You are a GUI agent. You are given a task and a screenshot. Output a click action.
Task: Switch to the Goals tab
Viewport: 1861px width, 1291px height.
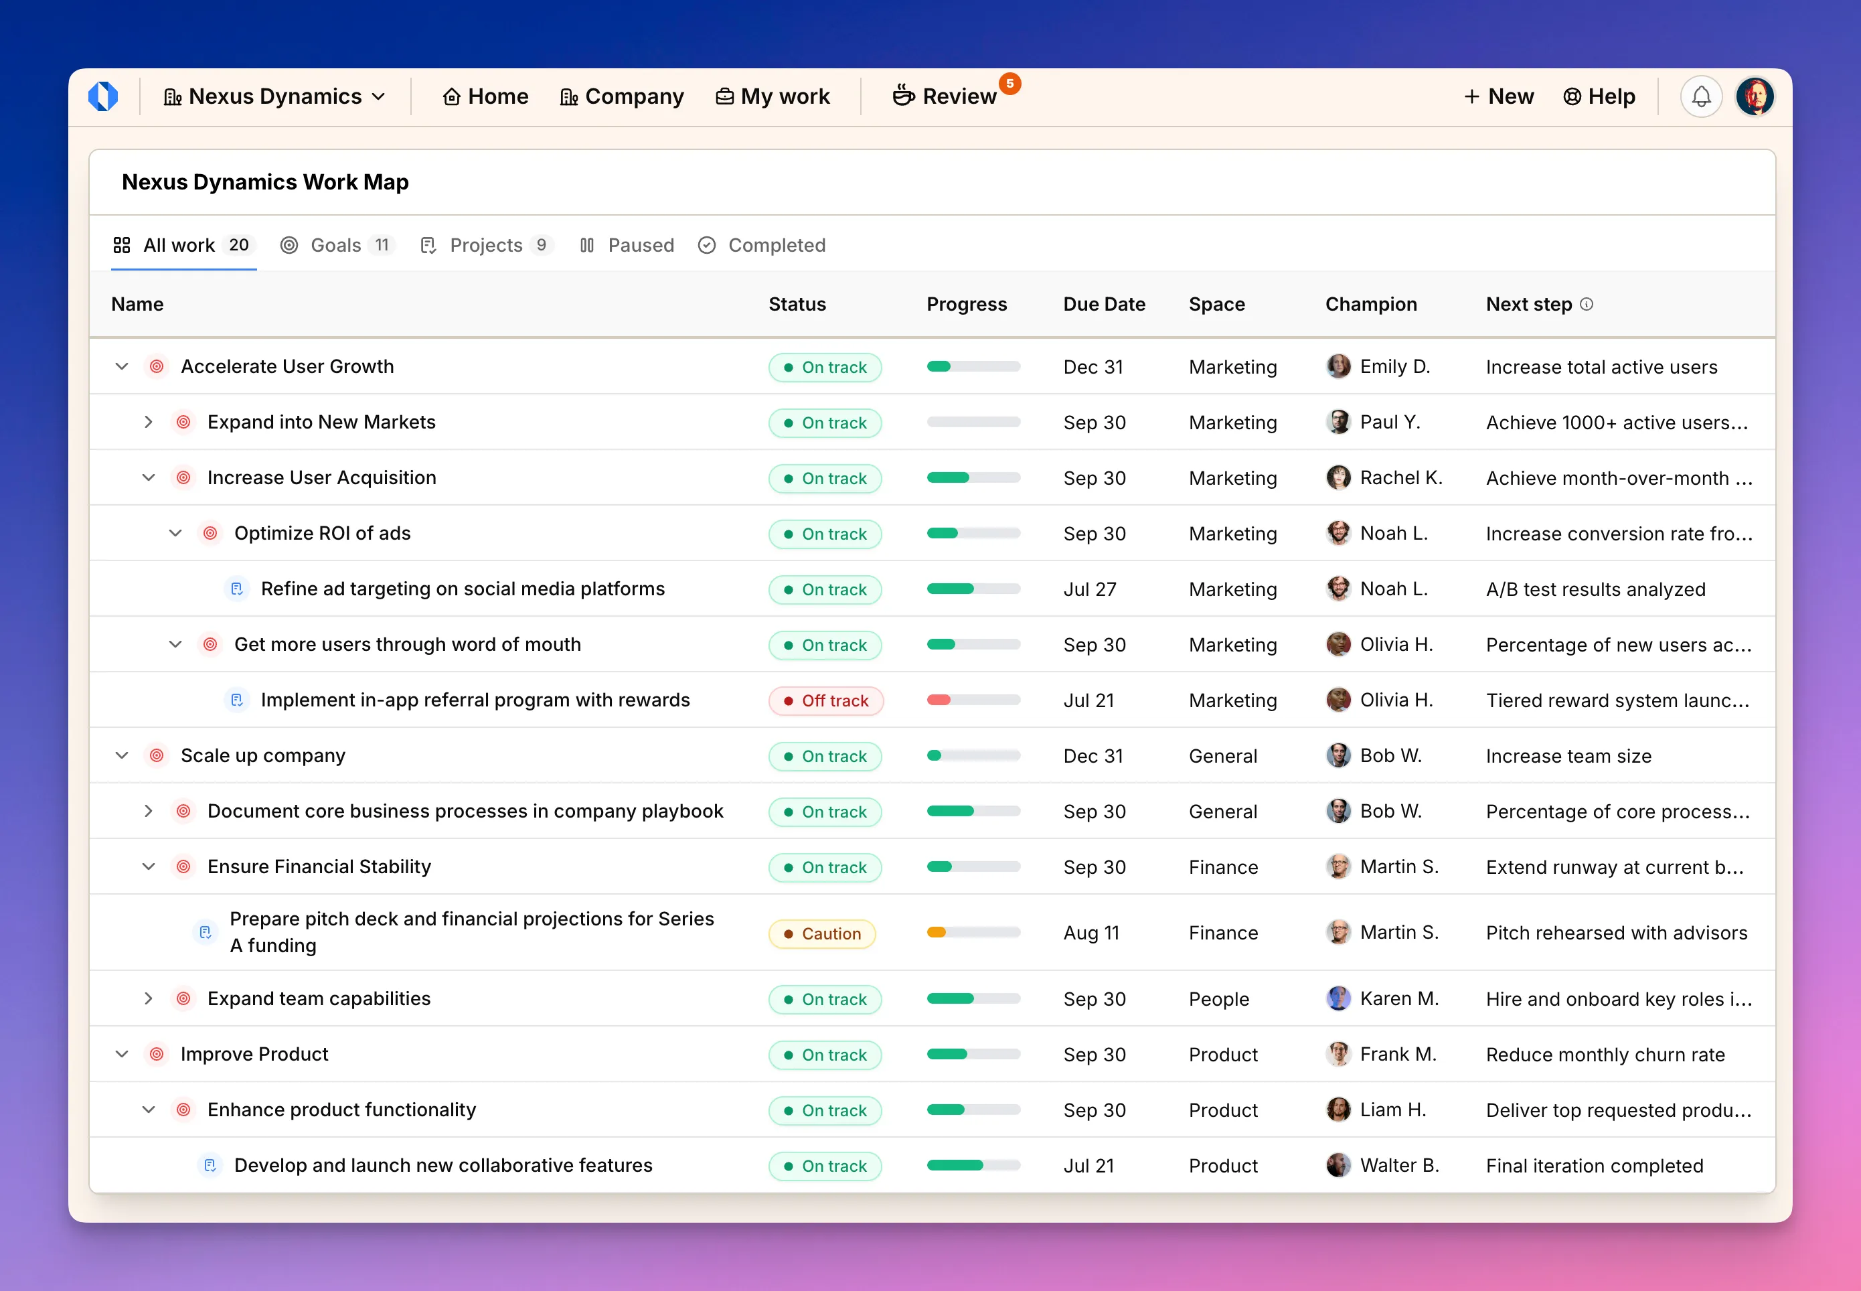pos(336,245)
